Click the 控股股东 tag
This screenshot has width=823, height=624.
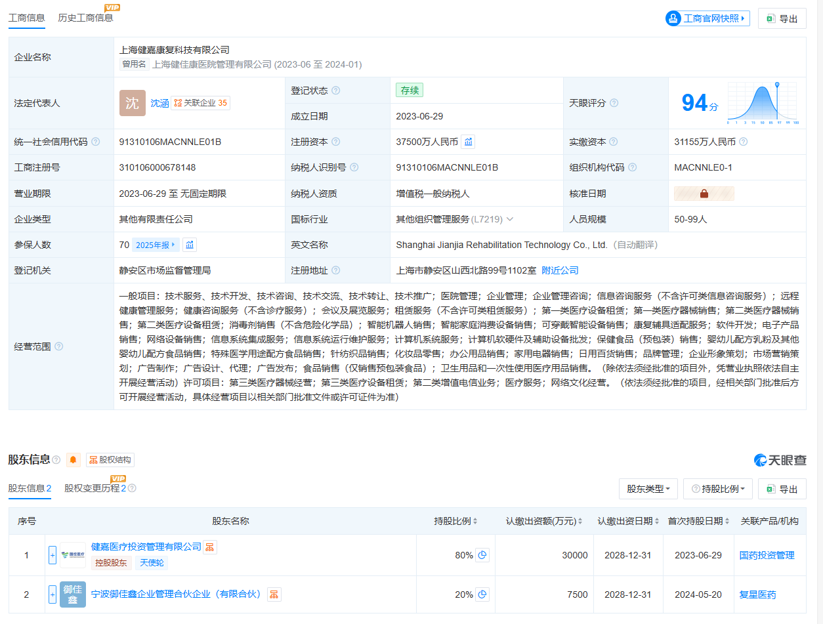click(111, 563)
